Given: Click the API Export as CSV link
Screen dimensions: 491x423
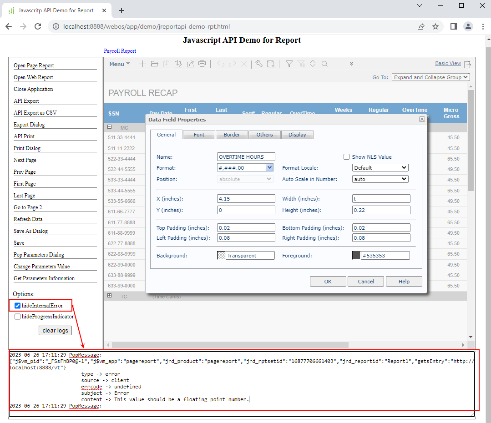Looking at the screenshot, I should 35,113.
